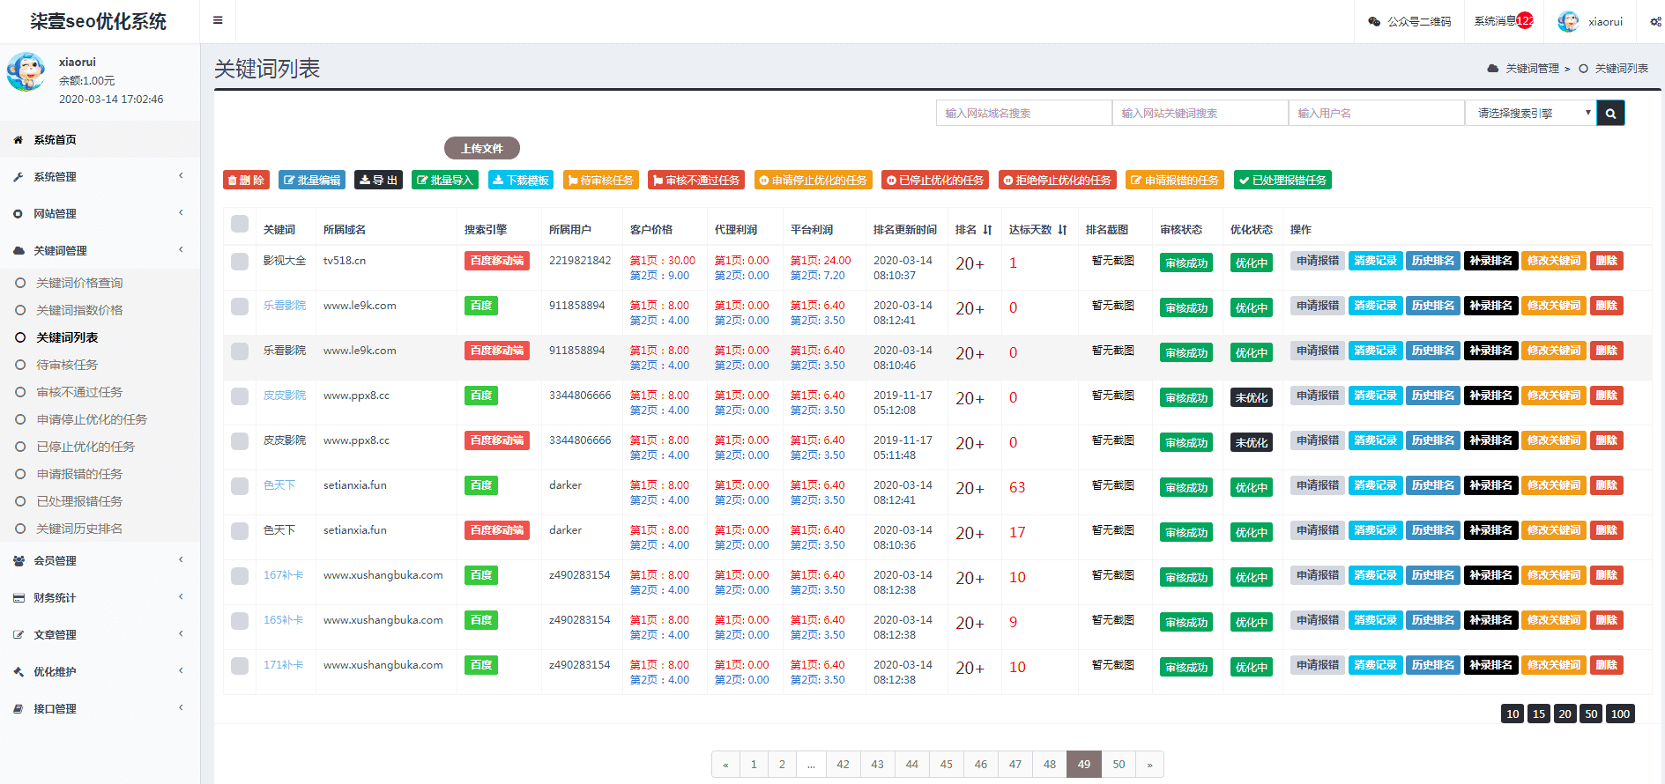Toggle the select-all checkbox in table header
Viewport: 1665px width, 784px height.
(x=240, y=224)
